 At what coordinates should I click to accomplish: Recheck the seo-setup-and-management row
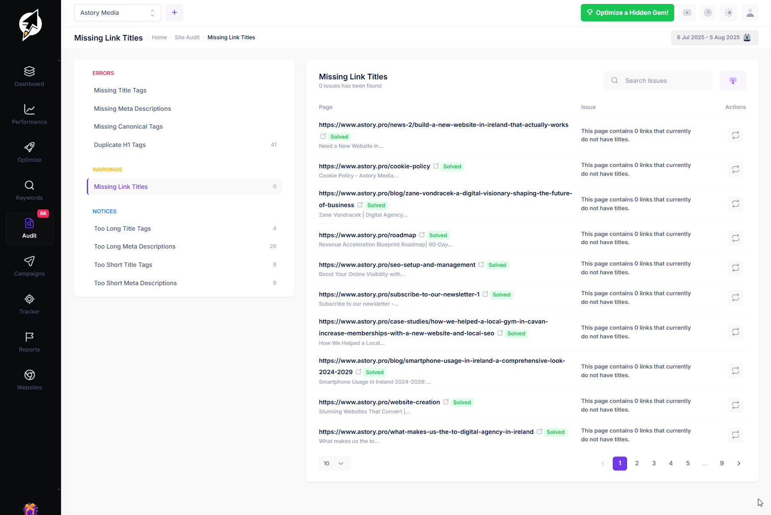point(736,268)
